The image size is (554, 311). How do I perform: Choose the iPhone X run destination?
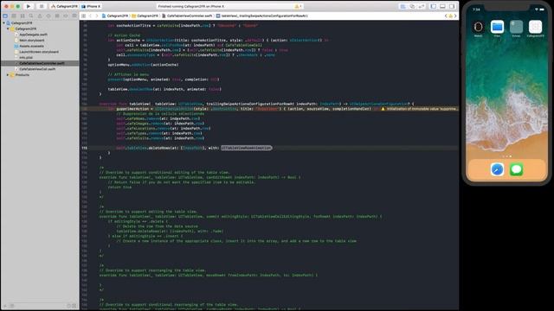pyautogui.click(x=91, y=6)
